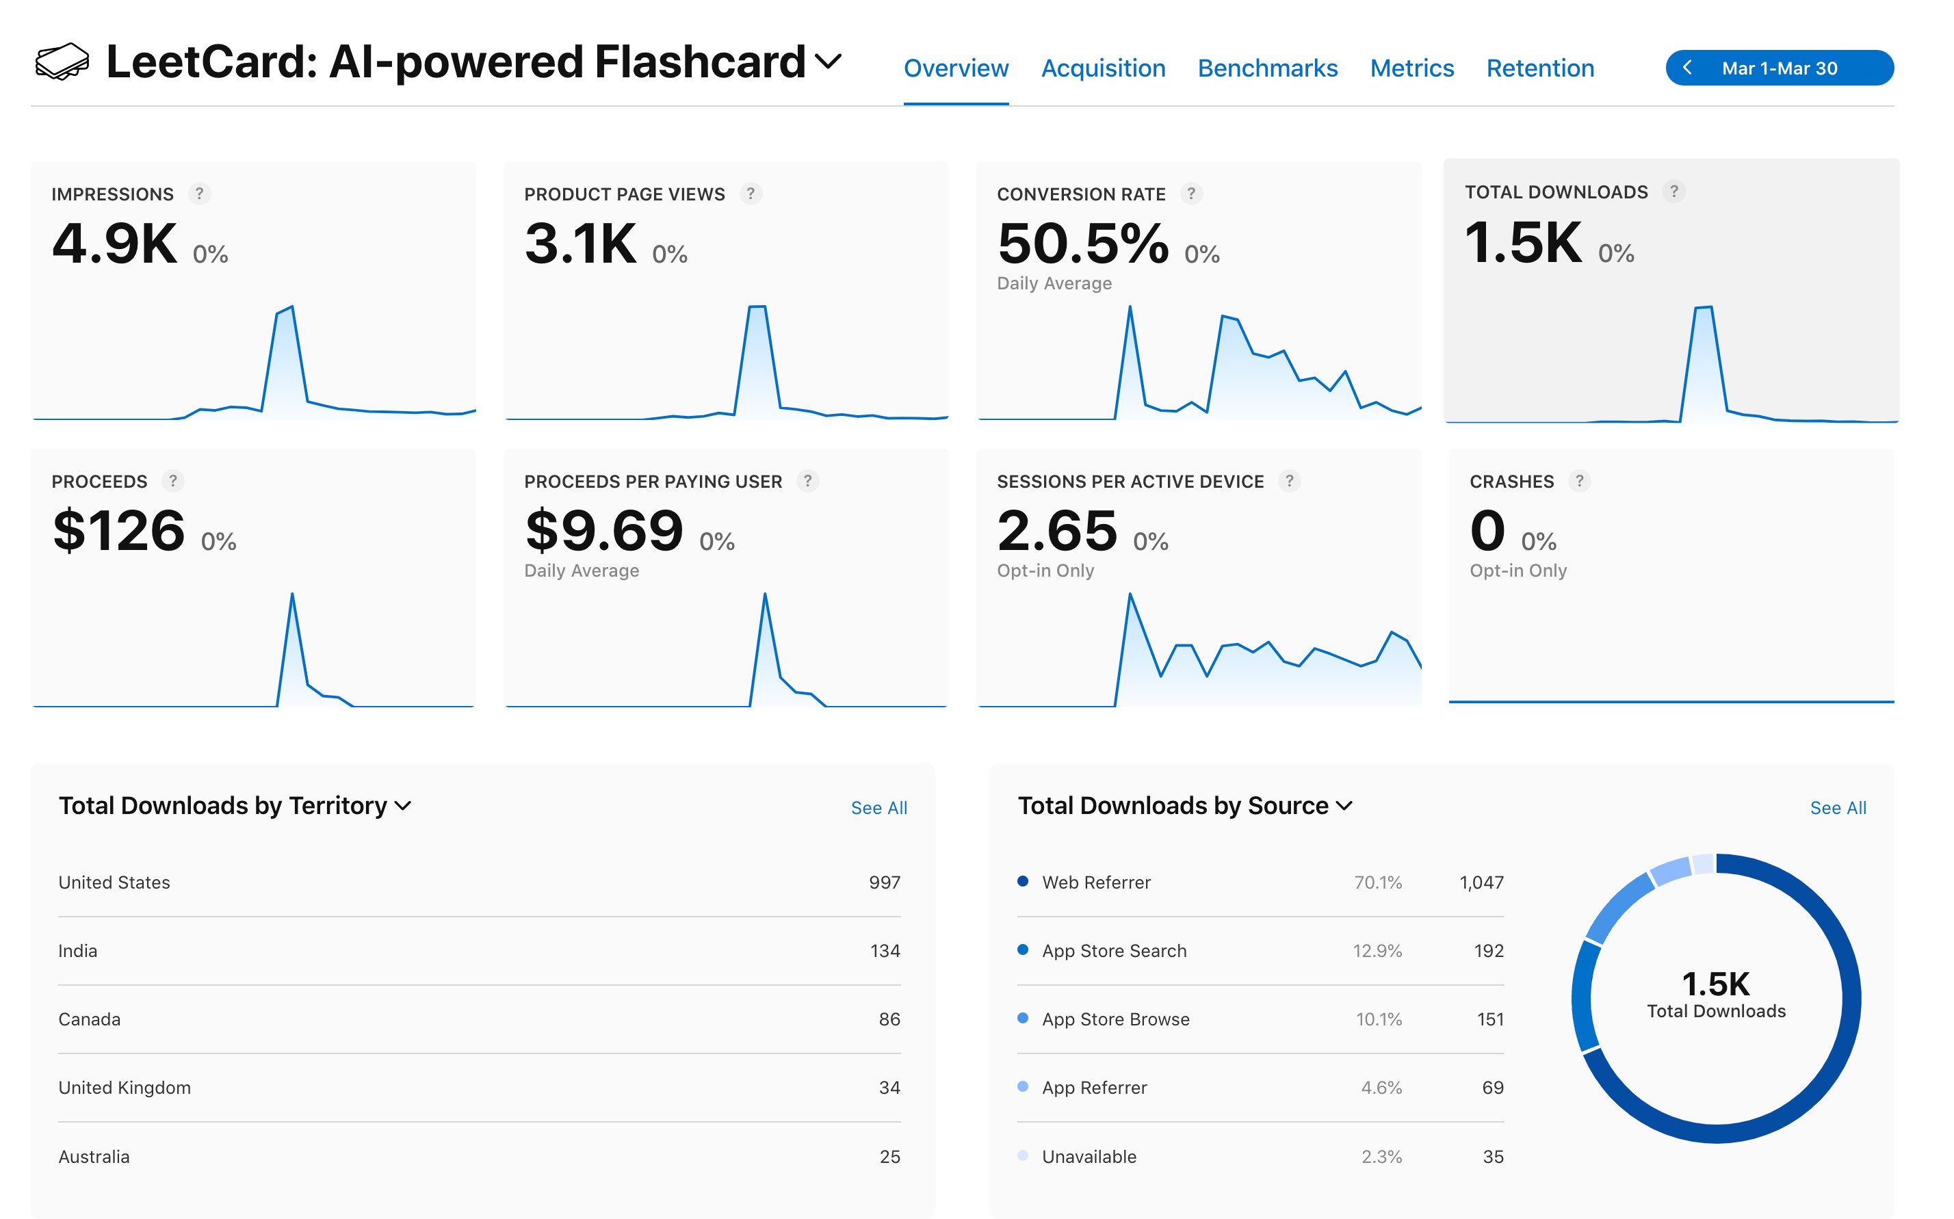Click the $126 proceeds value
Screen dimensions: 1954x1219
point(118,531)
